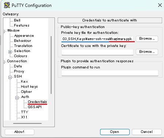Viewport: 164px width, 138px height.
Task: Collapse the Window tree node
Action: tap(4, 31)
